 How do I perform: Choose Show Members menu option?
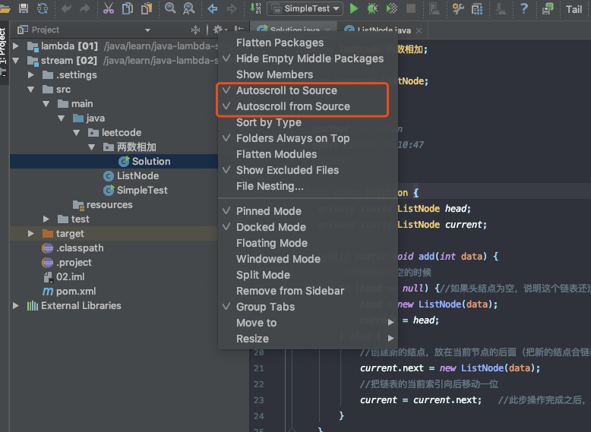308,74
